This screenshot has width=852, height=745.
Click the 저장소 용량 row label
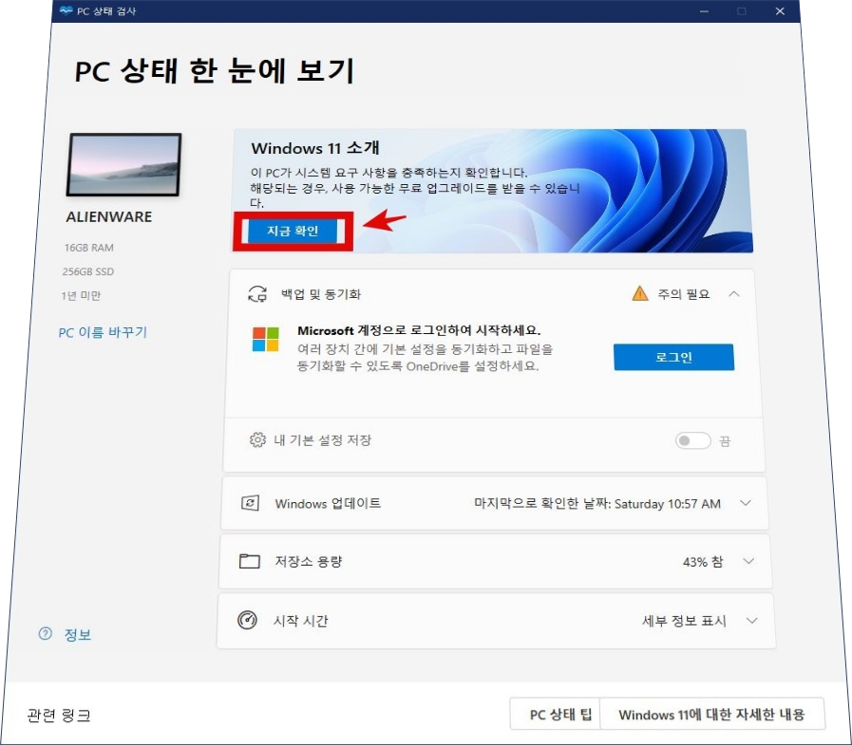coord(308,562)
